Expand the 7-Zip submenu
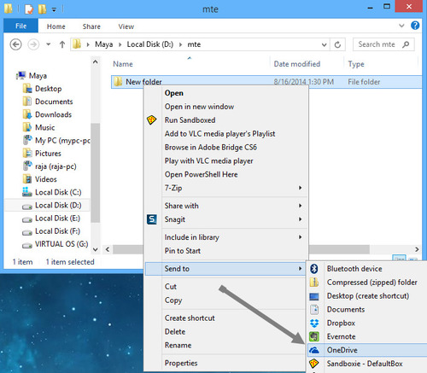This screenshot has width=427, height=373. tap(300, 188)
